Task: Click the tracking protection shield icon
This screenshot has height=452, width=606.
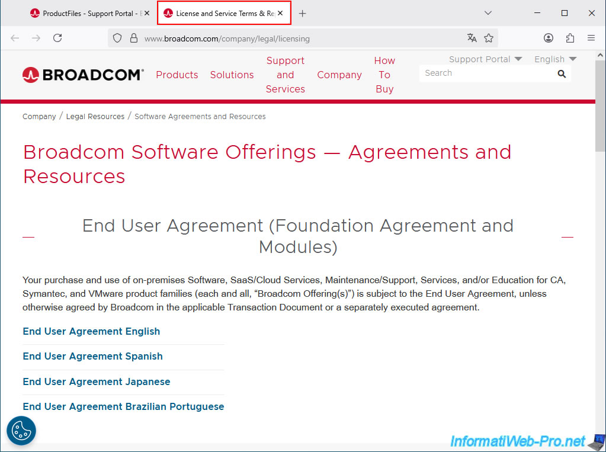Action: tap(117, 38)
